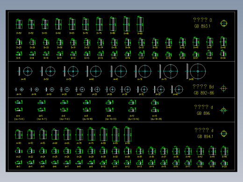This screenshot has height=182, width=243.
Task: Pick the lower d=6 block in GB 896
Action: [x=64, y=110]
